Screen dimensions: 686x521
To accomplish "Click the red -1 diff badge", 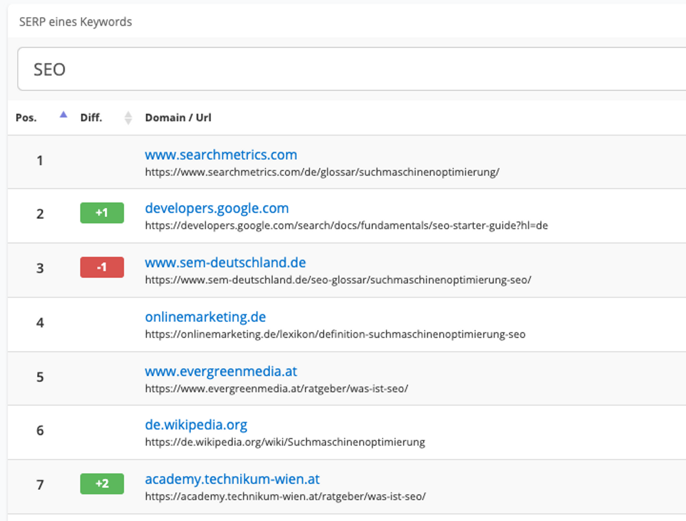I will coord(102,267).
